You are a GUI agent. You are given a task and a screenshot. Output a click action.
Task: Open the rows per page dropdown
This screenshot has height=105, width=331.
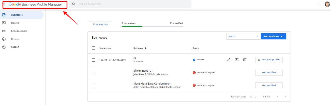click(x=253, y=97)
